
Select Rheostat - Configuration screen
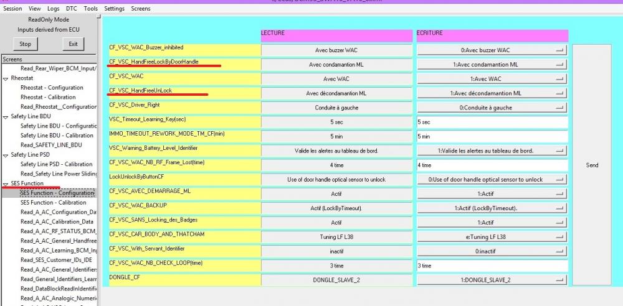52,88
